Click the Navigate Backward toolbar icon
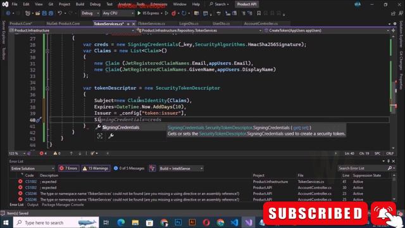 point(8,13)
